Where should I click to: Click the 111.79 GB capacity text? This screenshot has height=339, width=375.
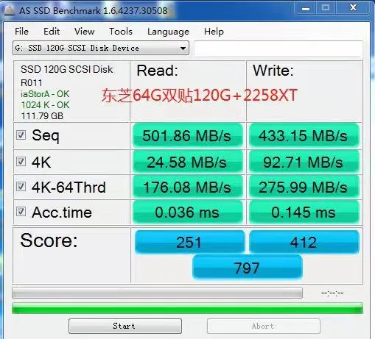pos(42,116)
